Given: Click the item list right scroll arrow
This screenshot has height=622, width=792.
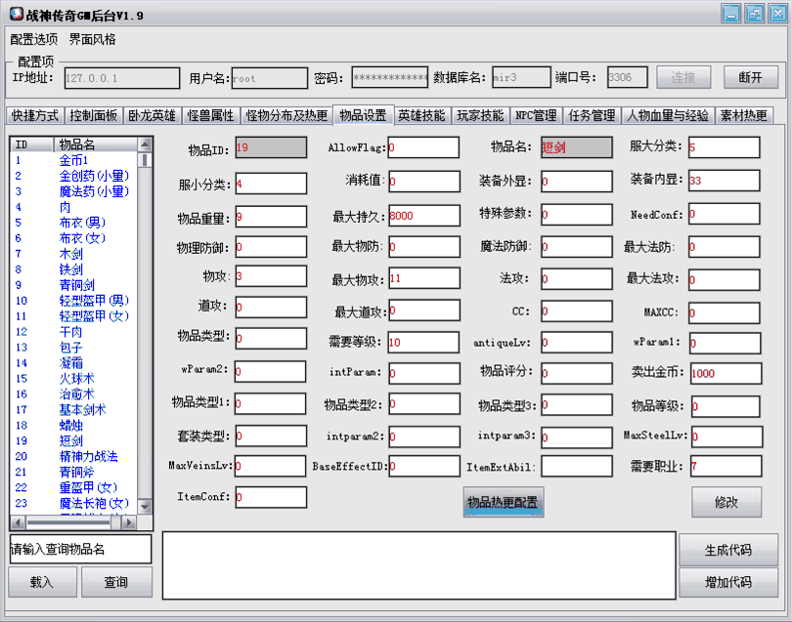Looking at the screenshot, I should pyautogui.click(x=129, y=522).
